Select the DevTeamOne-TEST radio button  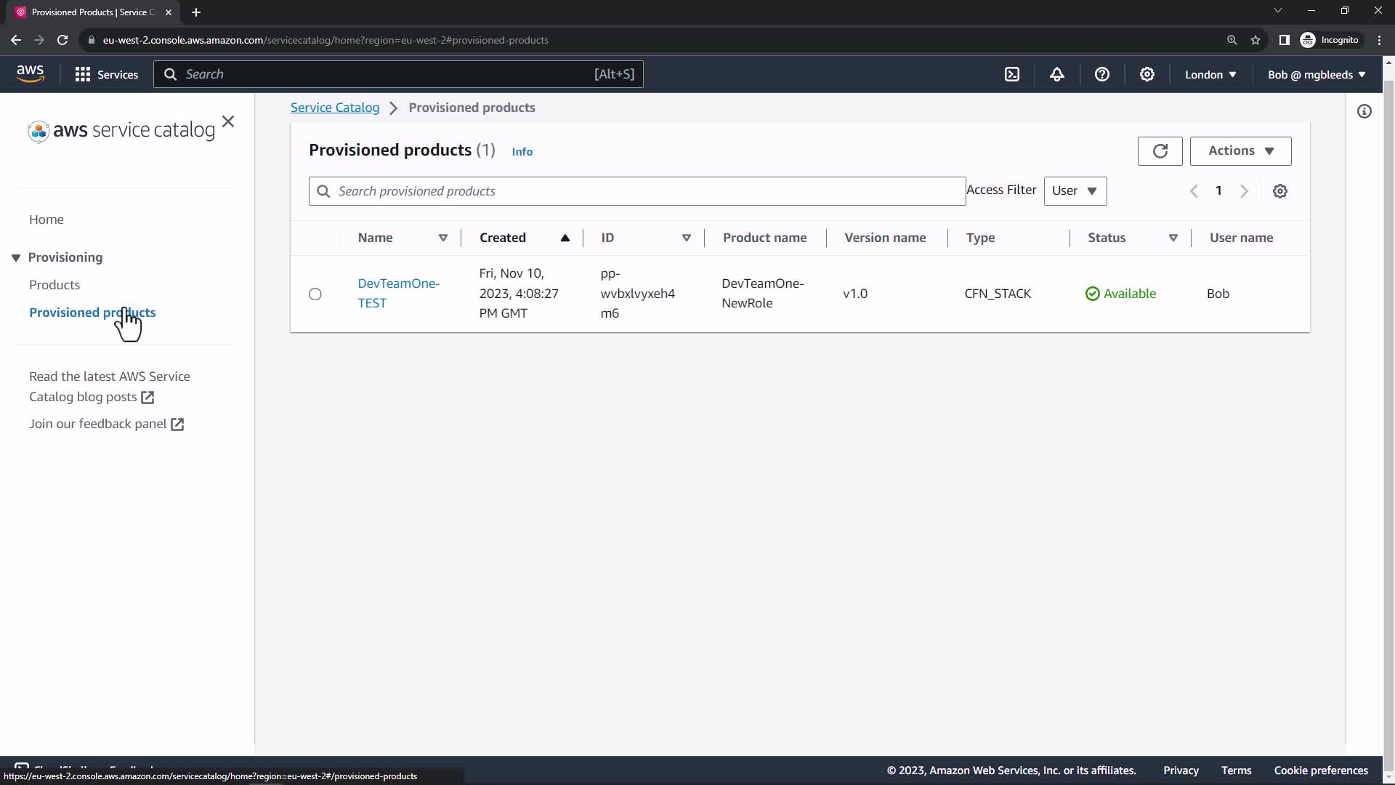click(315, 294)
